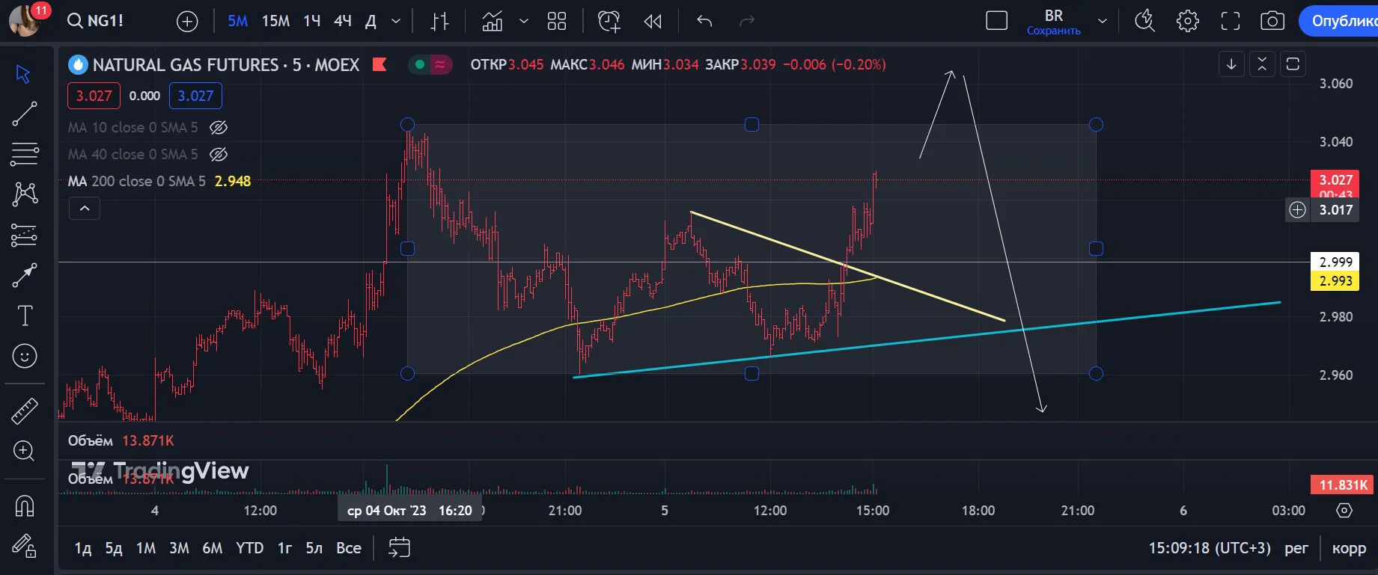Select the Fibonacci retracement tool
Viewport: 1378px width, 575px height.
click(25, 154)
